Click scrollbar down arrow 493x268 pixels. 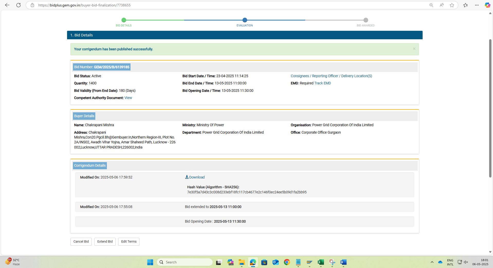click(x=490, y=252)
